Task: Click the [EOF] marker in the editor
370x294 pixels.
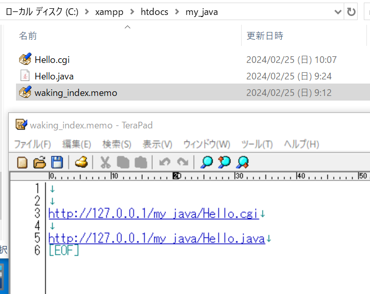Action: click(x=64, y=250)
